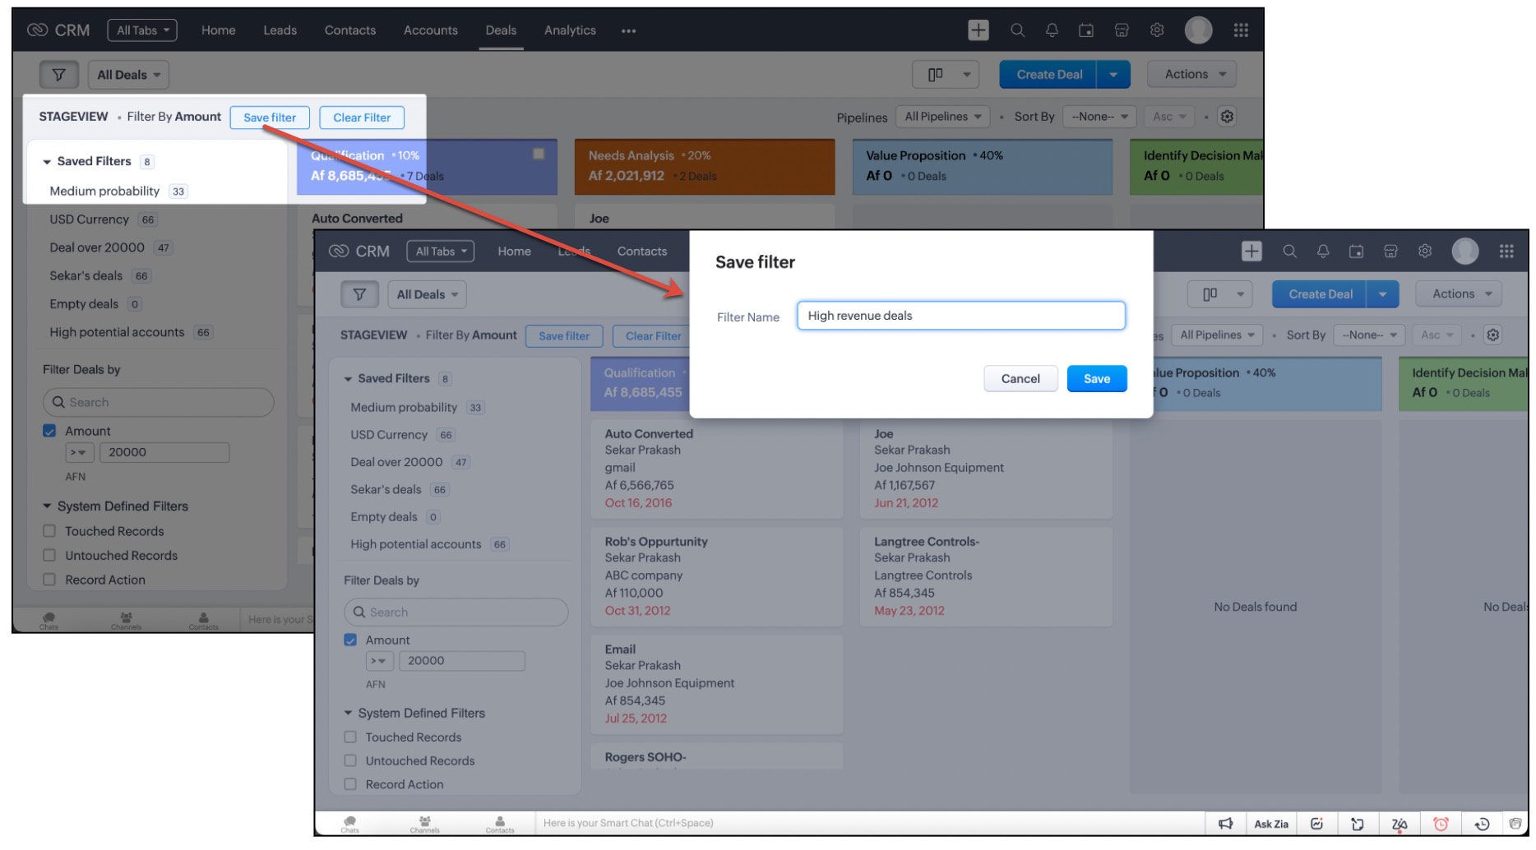Click the Channels icon in the foreground window's footer

(x=424, y=824)
